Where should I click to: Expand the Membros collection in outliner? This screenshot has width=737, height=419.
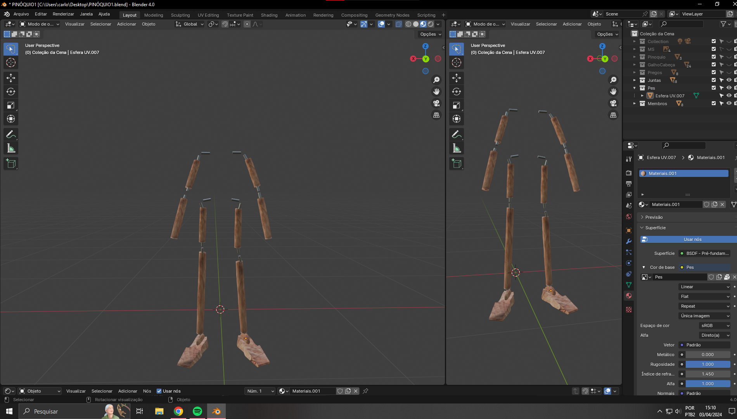635,104
